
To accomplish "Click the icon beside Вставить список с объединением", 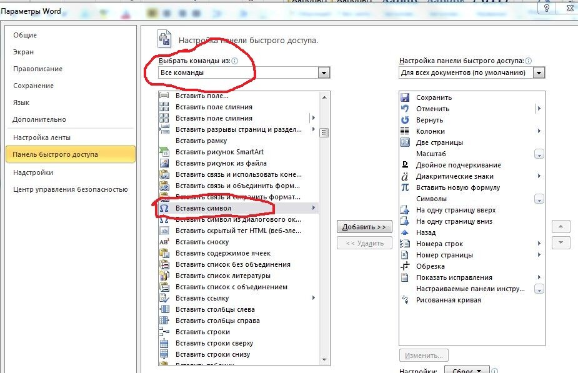I will pyautogui.click(x=164, y=287).
